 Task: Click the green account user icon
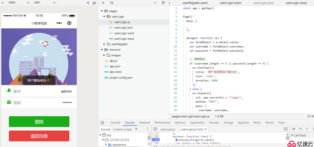click(x=9, y=90)
